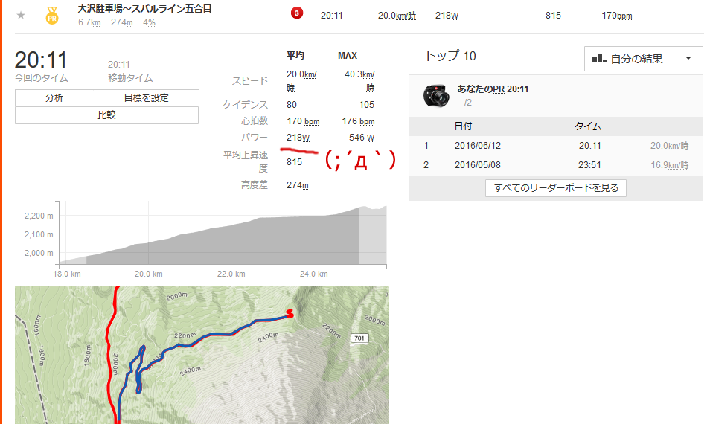Select the 2016/06/12 leaderboard entry

556,146
